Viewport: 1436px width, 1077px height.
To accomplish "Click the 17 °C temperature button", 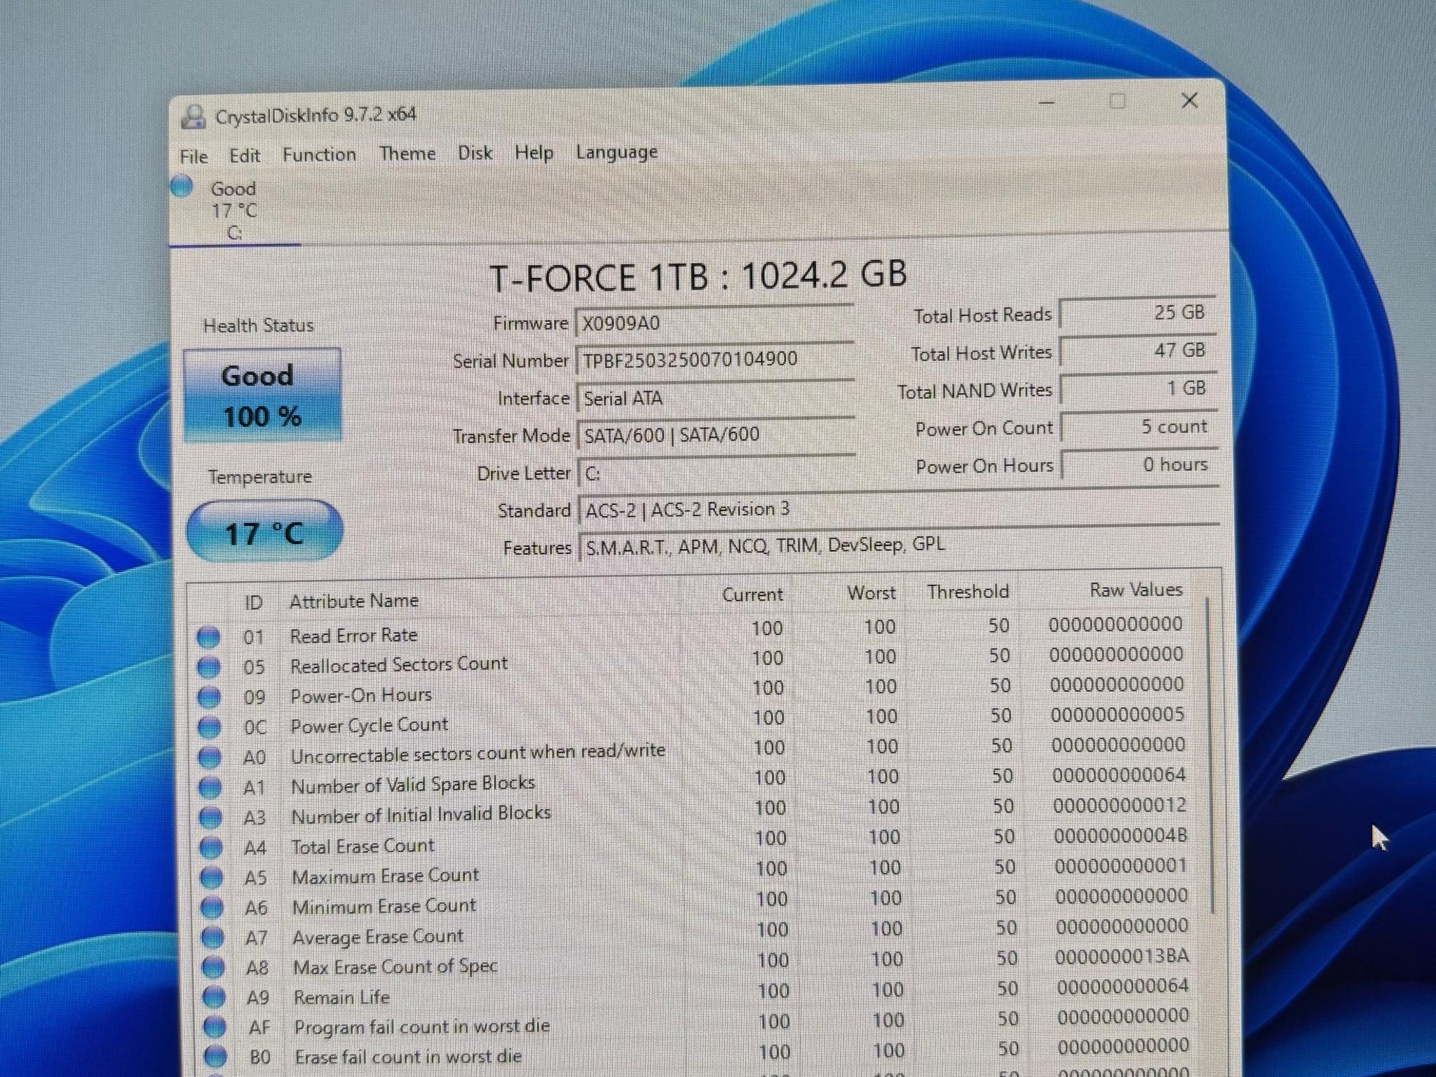I will click(x=264, y=532).
